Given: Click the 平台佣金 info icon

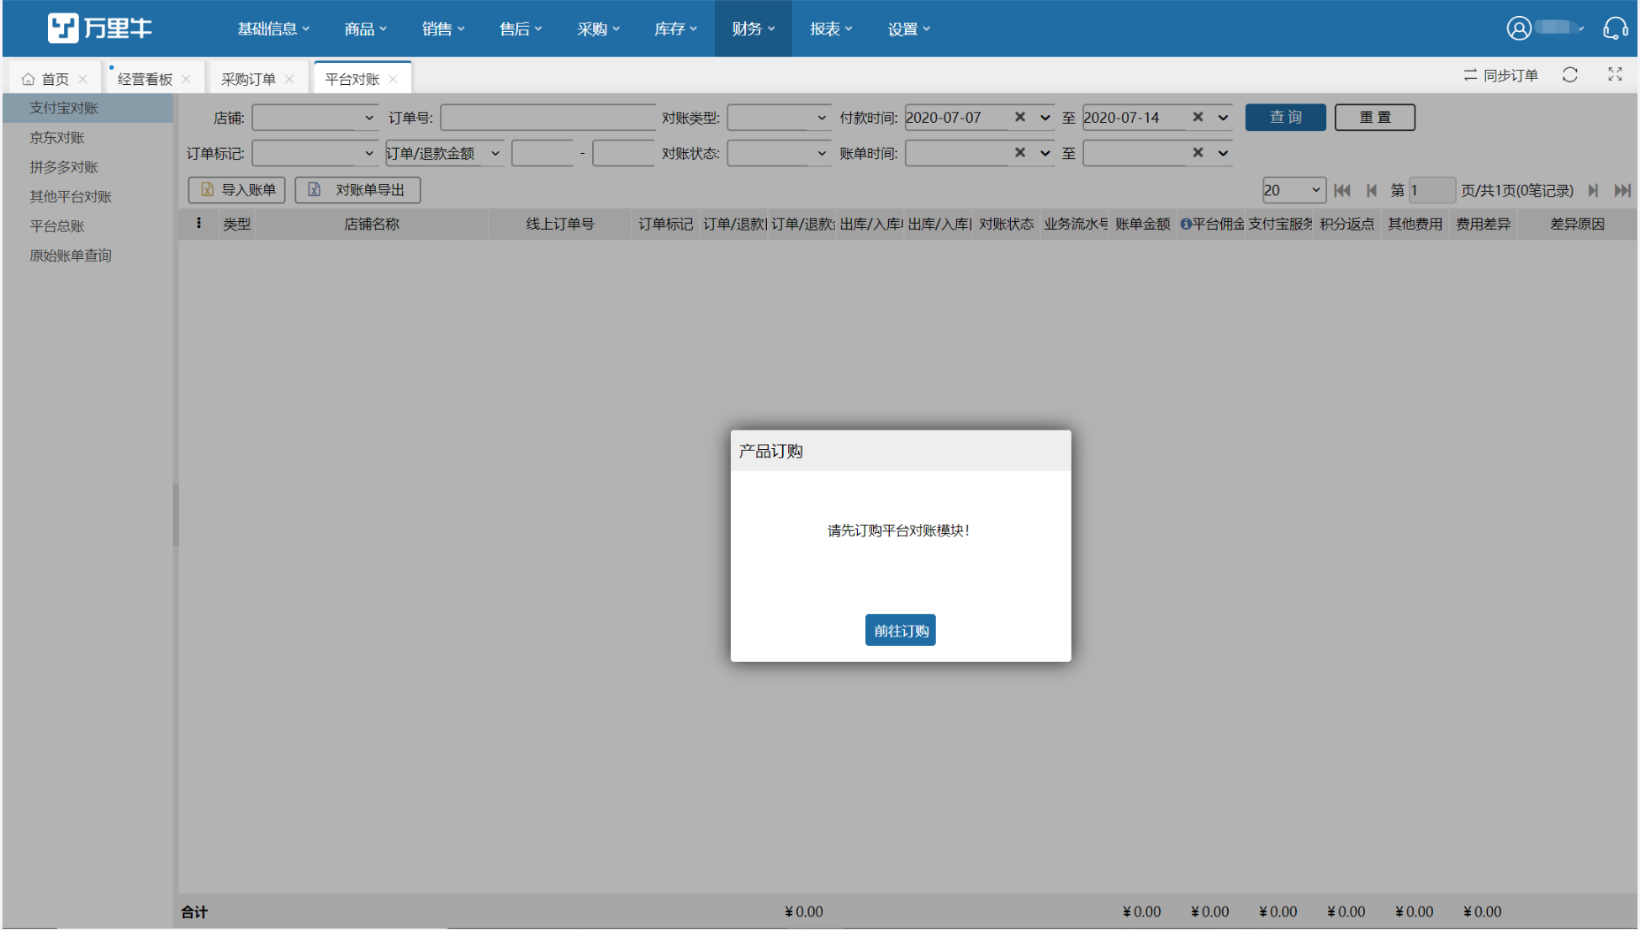Looking at the screenshot, I should point(1186,224).
